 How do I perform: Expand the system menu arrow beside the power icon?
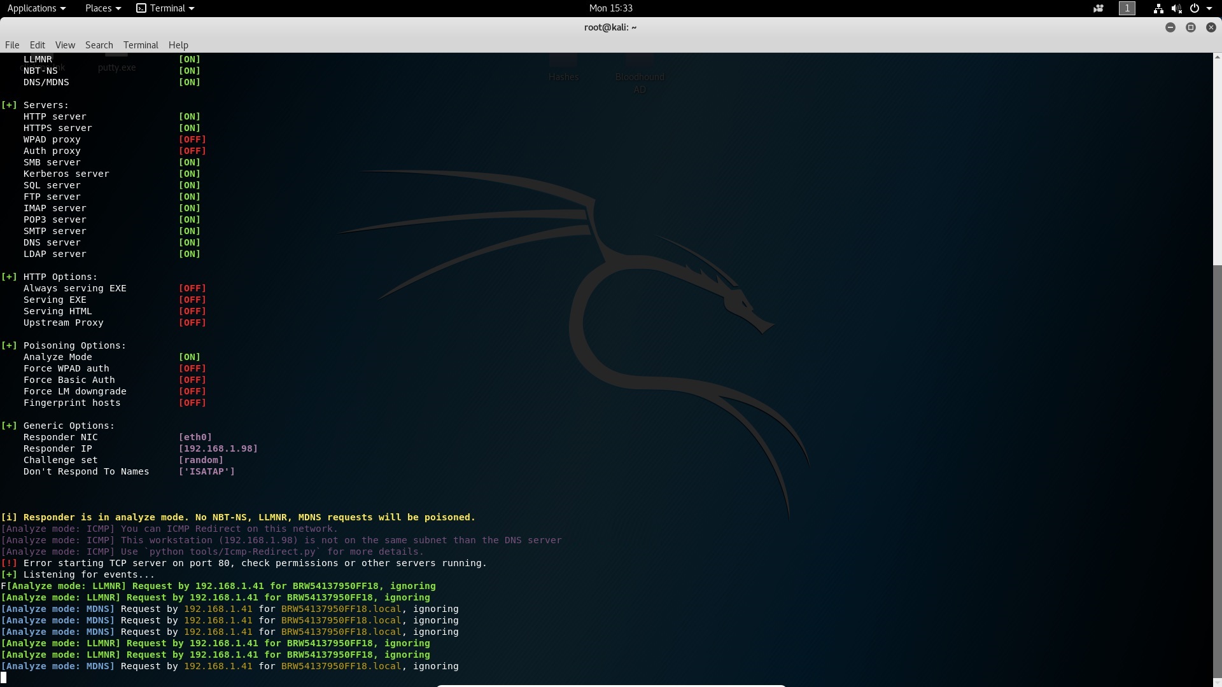click(x=1209, y=8)
